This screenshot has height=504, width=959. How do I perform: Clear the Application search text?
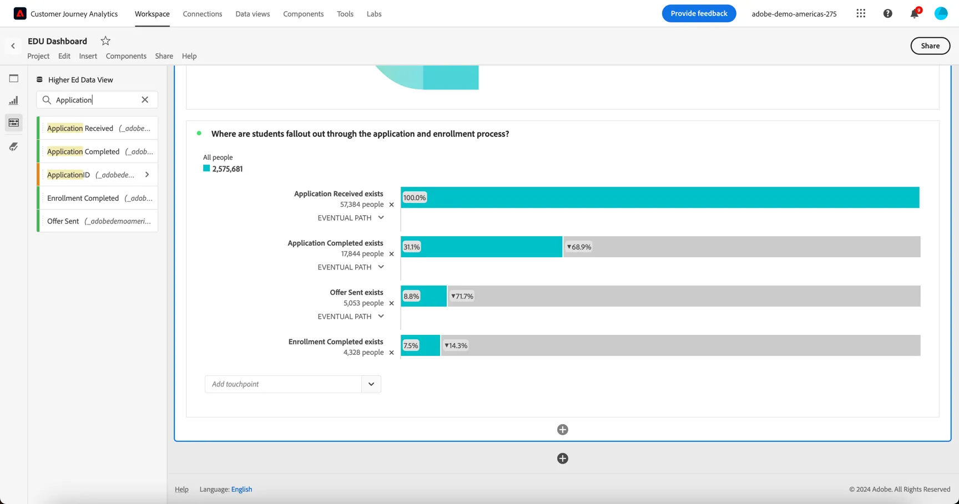pyautogui.click(x=145, y=100)
